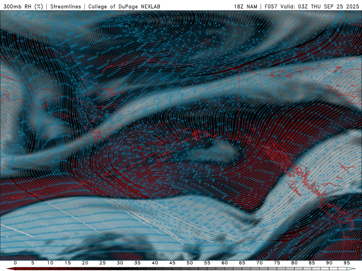
Task: Select the "95" tick label on the color scale
Action: (x=347, y=263)
